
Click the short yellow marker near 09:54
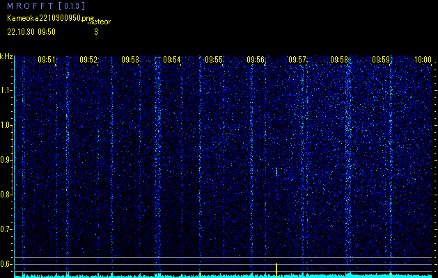(x=201, y=275)
